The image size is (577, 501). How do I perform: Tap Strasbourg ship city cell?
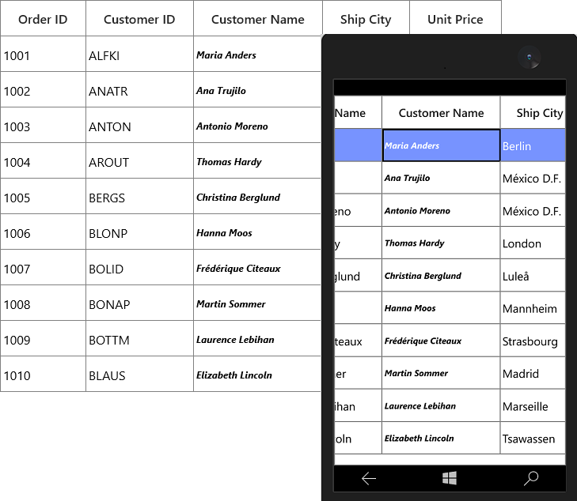[533, 341]
